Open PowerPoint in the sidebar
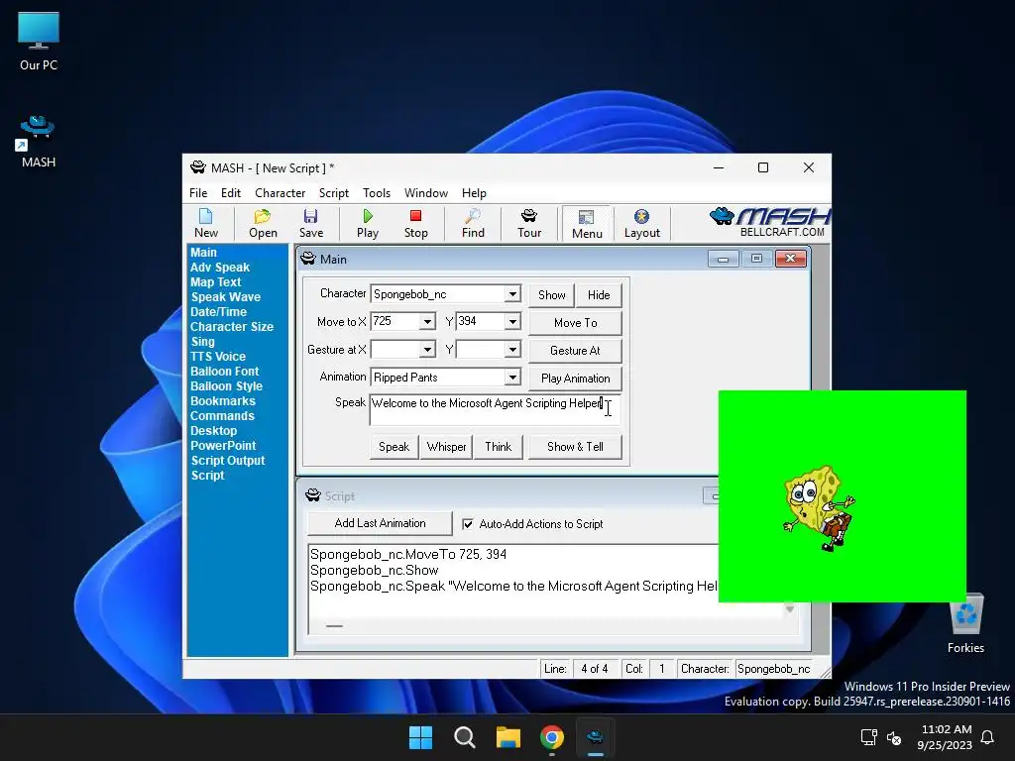The height and width of the screenshot is (761, 1015). click(223, 446)
